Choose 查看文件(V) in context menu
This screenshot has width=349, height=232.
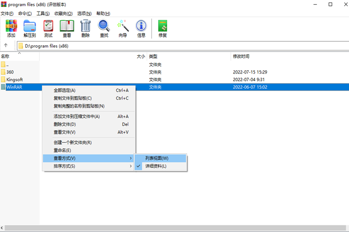coord(89,132)
